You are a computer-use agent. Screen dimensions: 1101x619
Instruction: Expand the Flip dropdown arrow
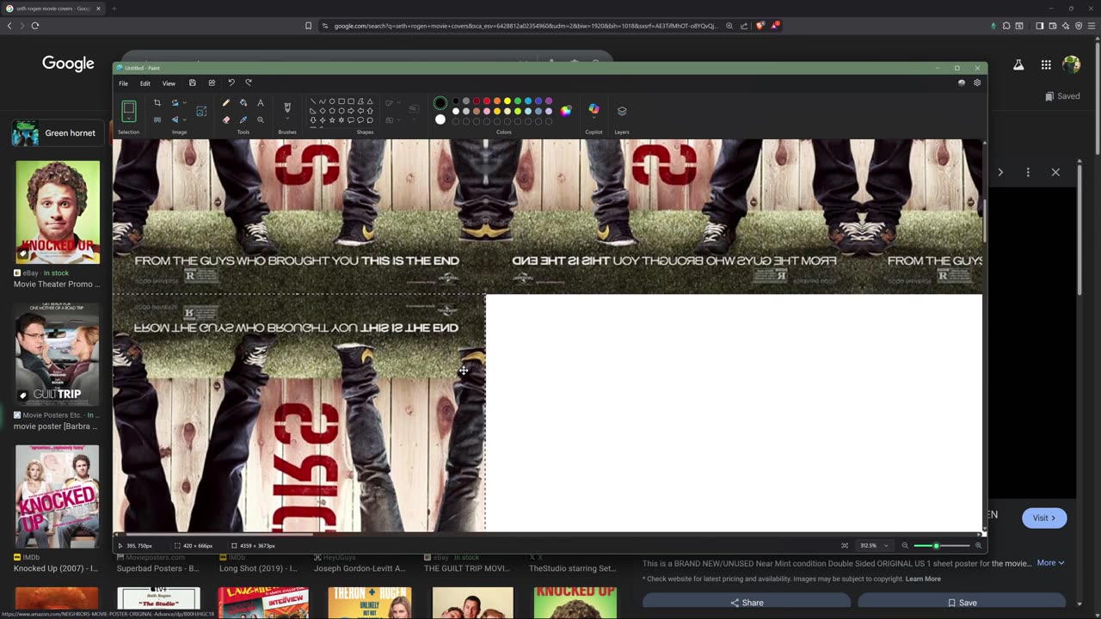(x=184, y=120)
